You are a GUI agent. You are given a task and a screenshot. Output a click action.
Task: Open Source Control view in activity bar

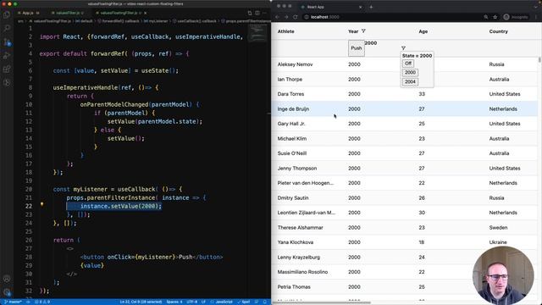coord(7,42)
